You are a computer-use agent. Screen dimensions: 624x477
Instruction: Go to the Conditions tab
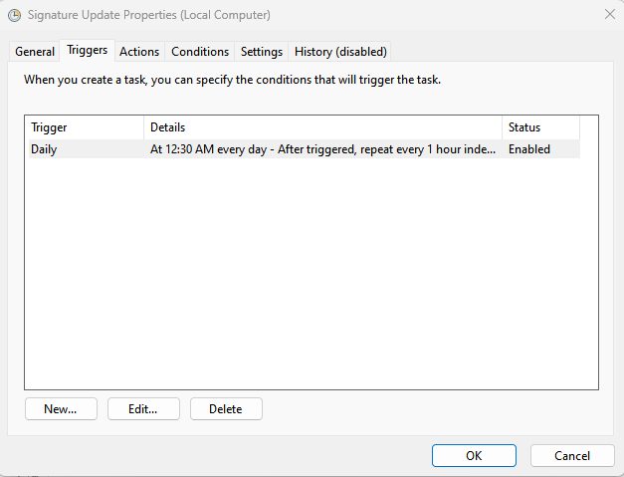click(x=200, y=52)
